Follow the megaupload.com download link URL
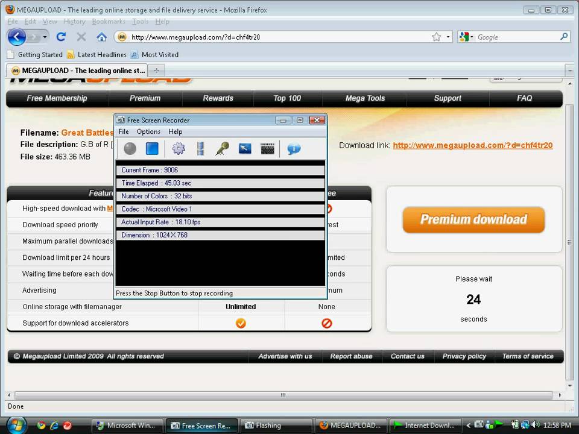 pyautogui.click(x=473, y=145)
